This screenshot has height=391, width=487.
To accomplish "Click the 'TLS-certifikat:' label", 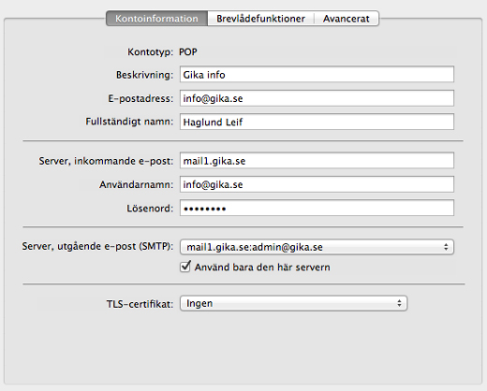I will pyautogui.click(x=140, y=304).
